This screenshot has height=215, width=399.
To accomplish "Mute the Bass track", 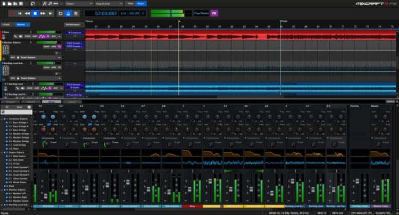I will tap(28, 37).
